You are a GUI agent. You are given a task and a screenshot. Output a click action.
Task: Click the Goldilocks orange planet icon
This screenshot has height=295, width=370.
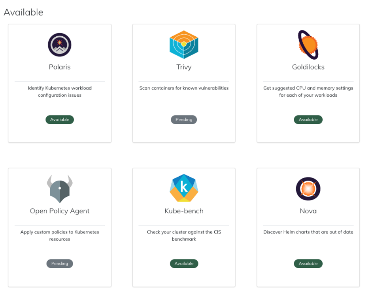tap(308, 45)
